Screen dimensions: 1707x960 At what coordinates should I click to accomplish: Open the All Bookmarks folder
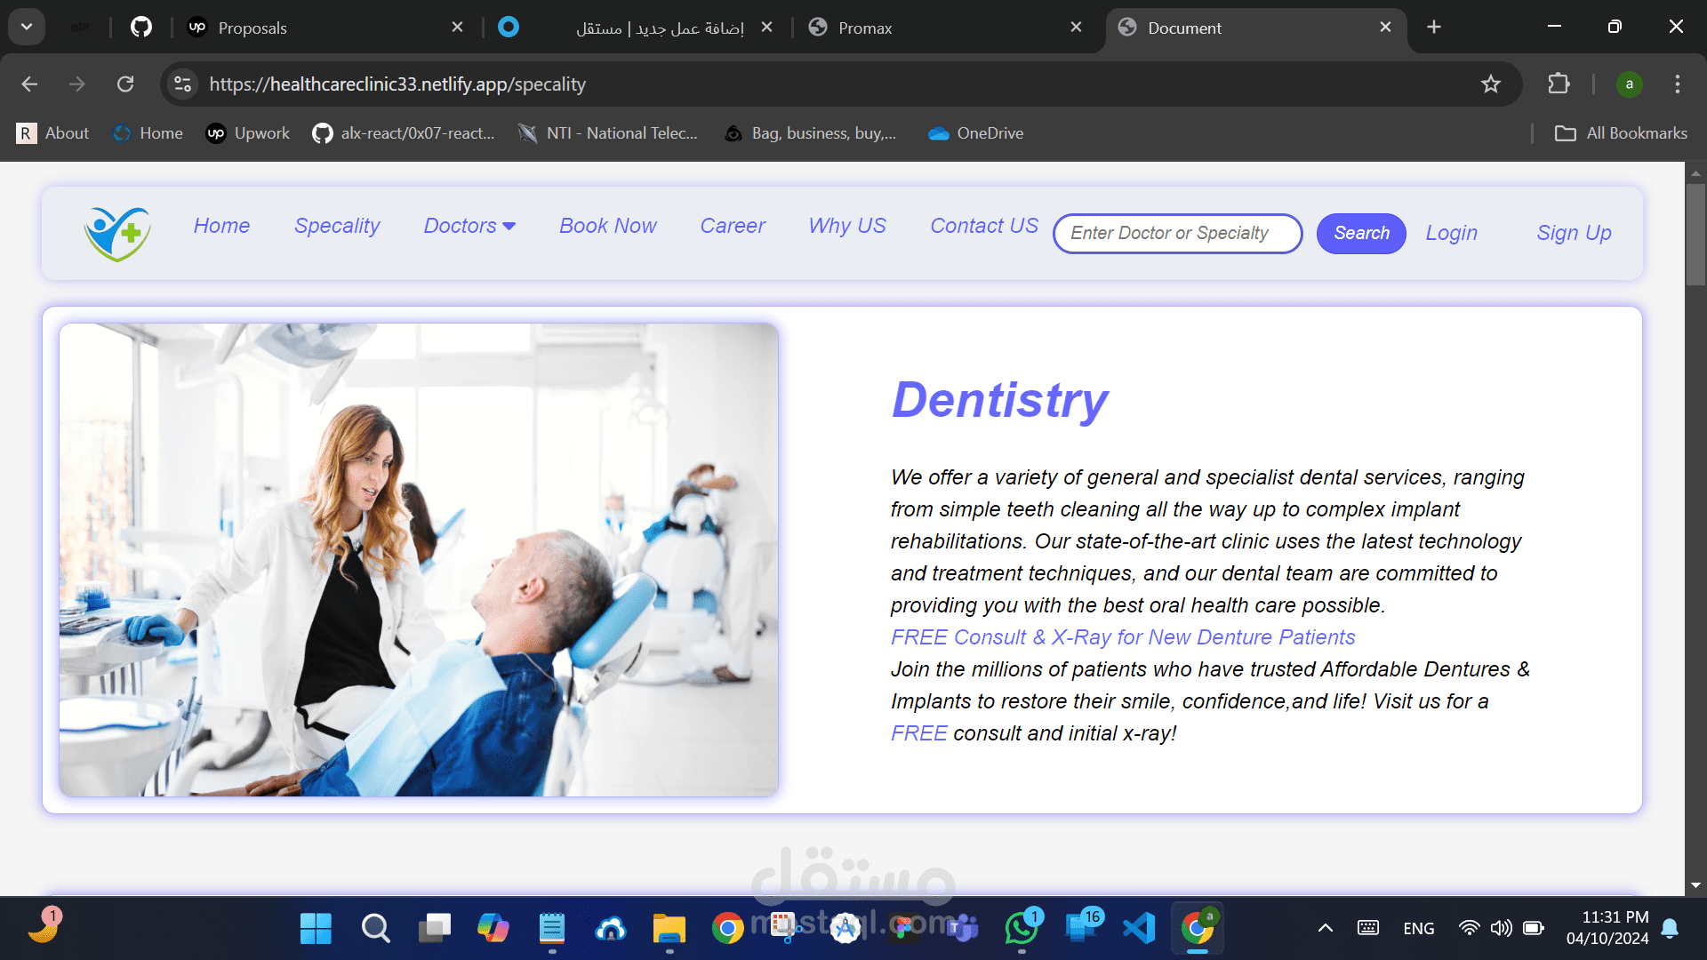[1621, 133]
